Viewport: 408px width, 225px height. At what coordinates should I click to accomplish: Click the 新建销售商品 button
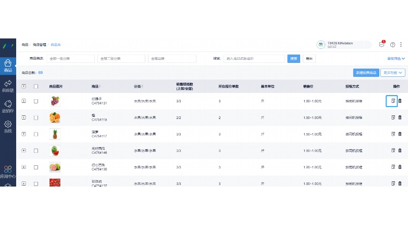(366, 73)
